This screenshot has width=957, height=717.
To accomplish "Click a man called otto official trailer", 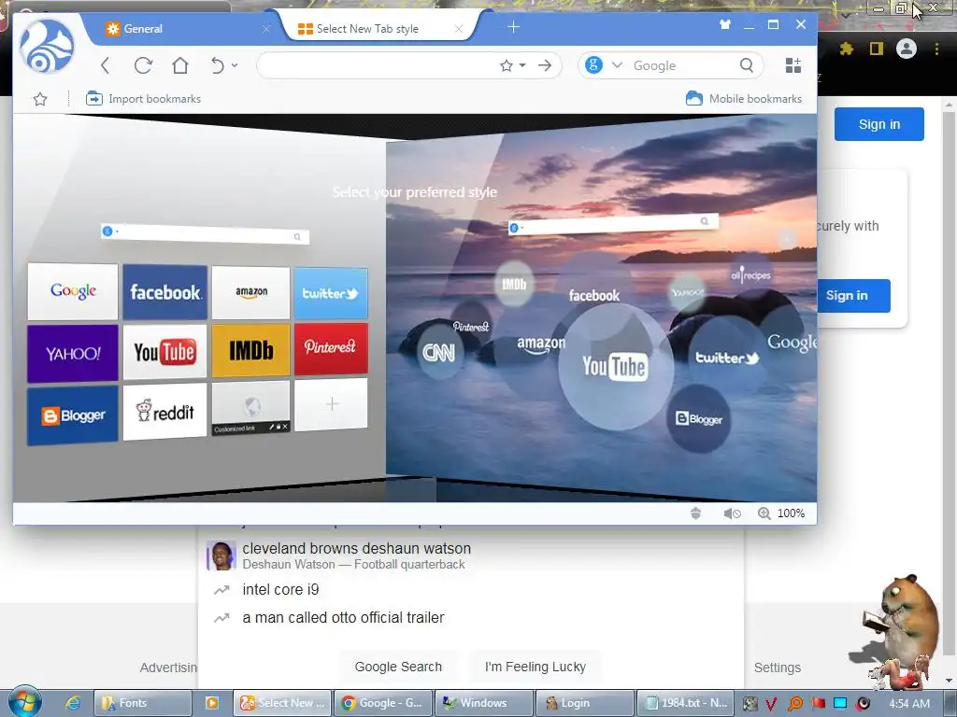I will coord(343,618).
